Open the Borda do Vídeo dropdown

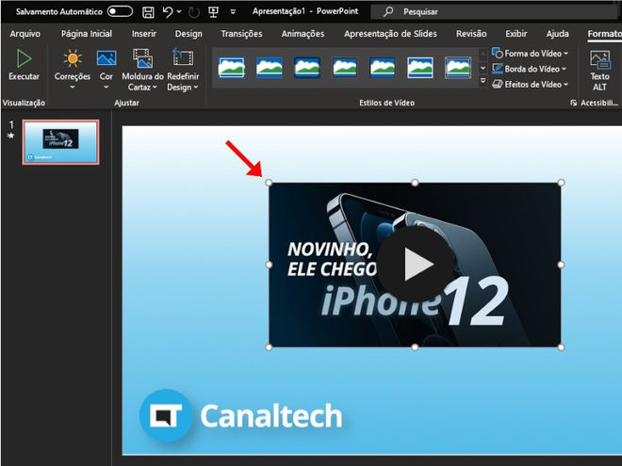coord(530,69)
